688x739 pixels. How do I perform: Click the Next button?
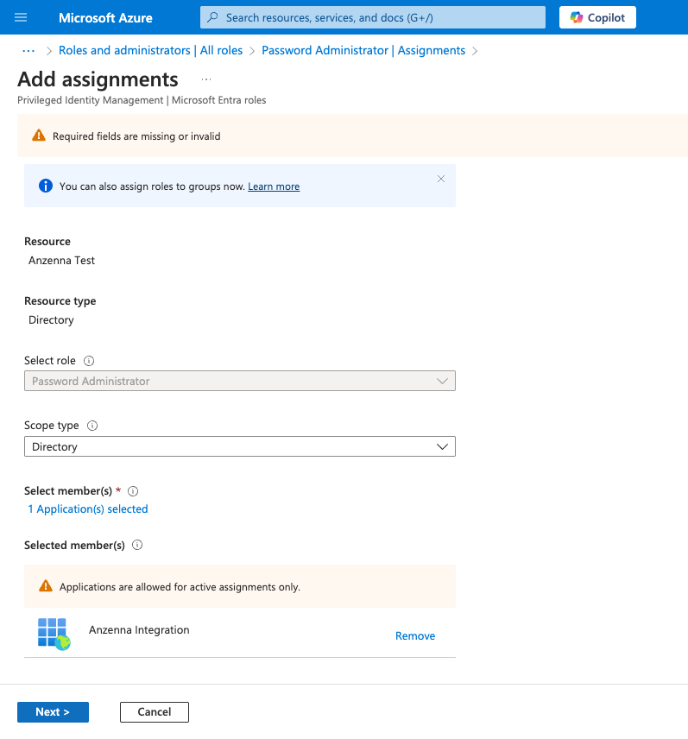(x=53, y=712)
